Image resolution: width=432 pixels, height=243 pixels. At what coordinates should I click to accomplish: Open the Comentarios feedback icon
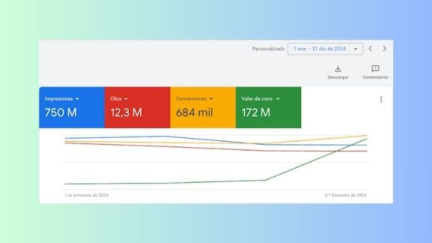point(375,69)
